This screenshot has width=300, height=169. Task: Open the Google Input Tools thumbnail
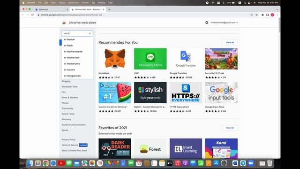[221, 92]
